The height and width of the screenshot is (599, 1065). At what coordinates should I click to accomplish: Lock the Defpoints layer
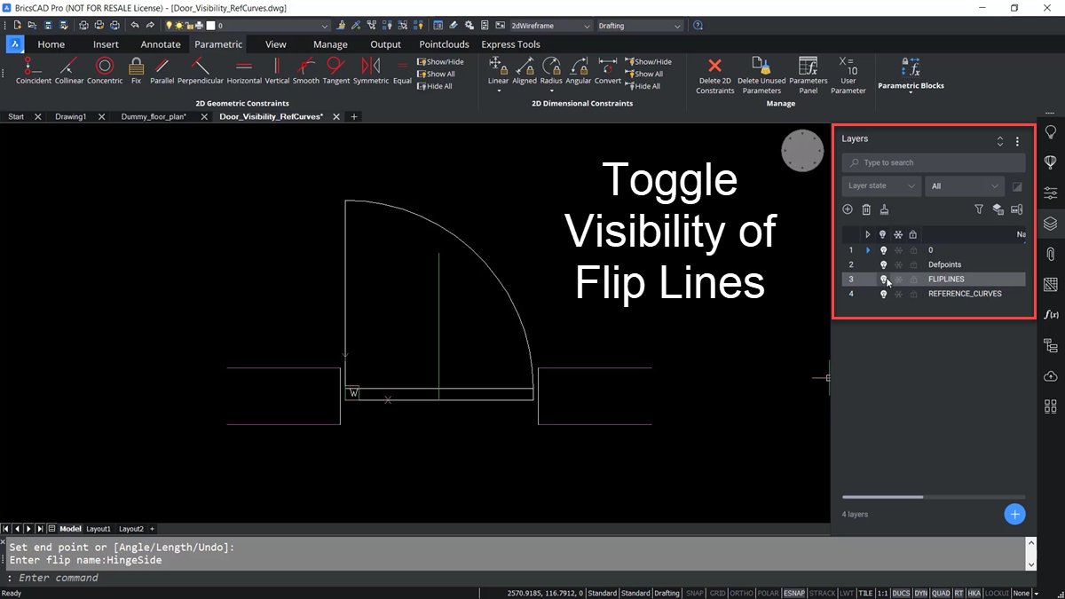point(913,264)
